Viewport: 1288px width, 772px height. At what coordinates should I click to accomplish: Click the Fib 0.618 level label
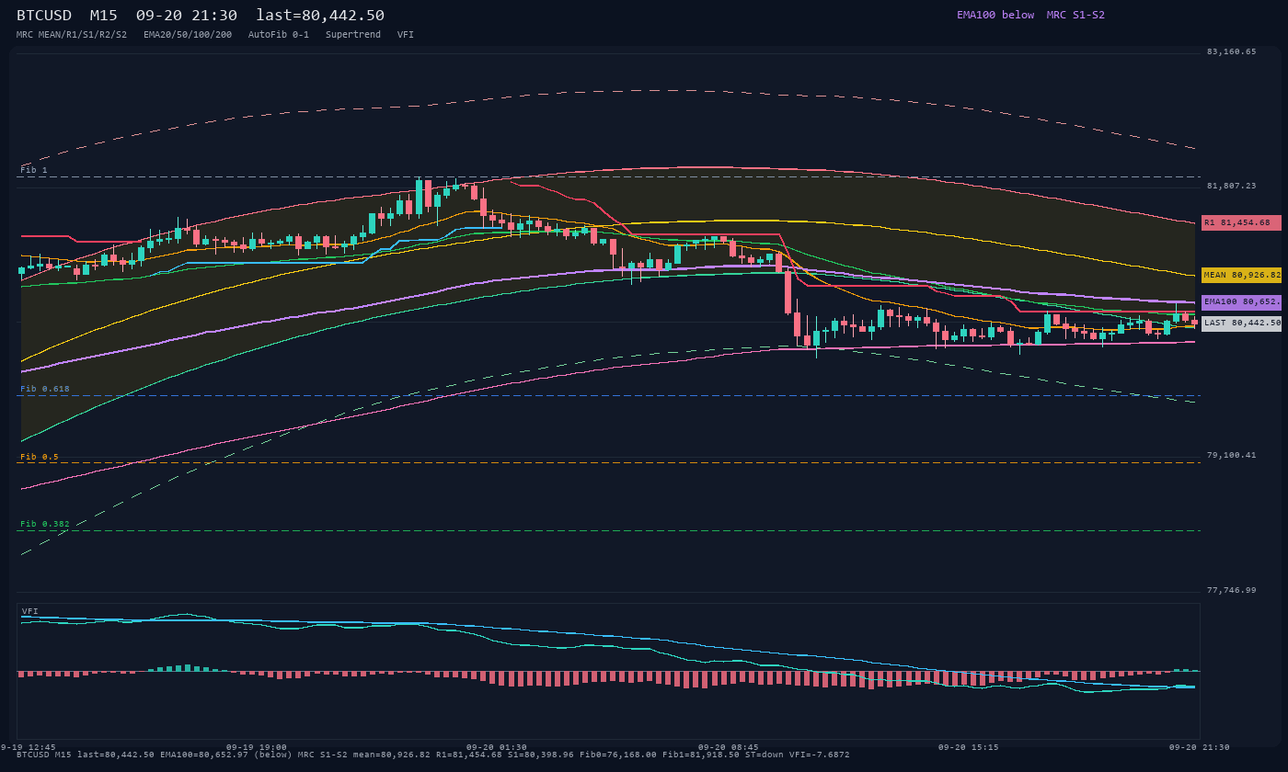(x=45, y=389)
